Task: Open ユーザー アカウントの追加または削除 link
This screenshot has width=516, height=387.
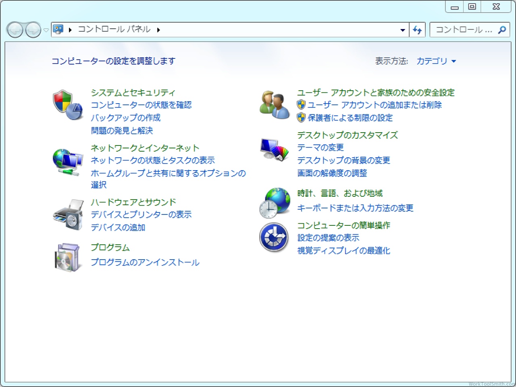Action: [375, 105]
